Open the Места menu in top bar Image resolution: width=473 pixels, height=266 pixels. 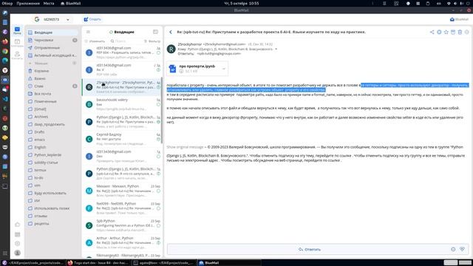click(49, 3)
